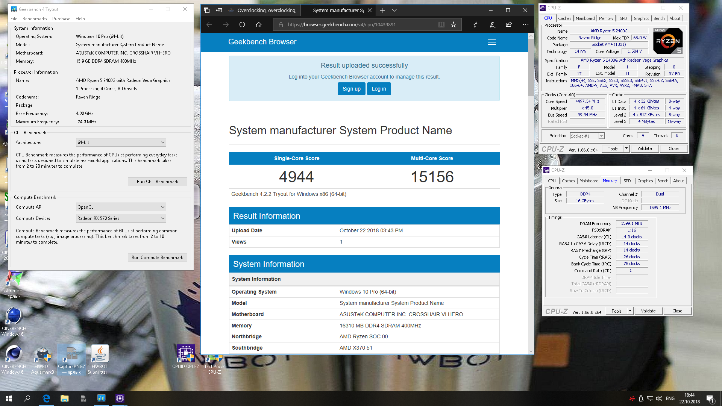Click the Sign up button

tap(351, 89)
